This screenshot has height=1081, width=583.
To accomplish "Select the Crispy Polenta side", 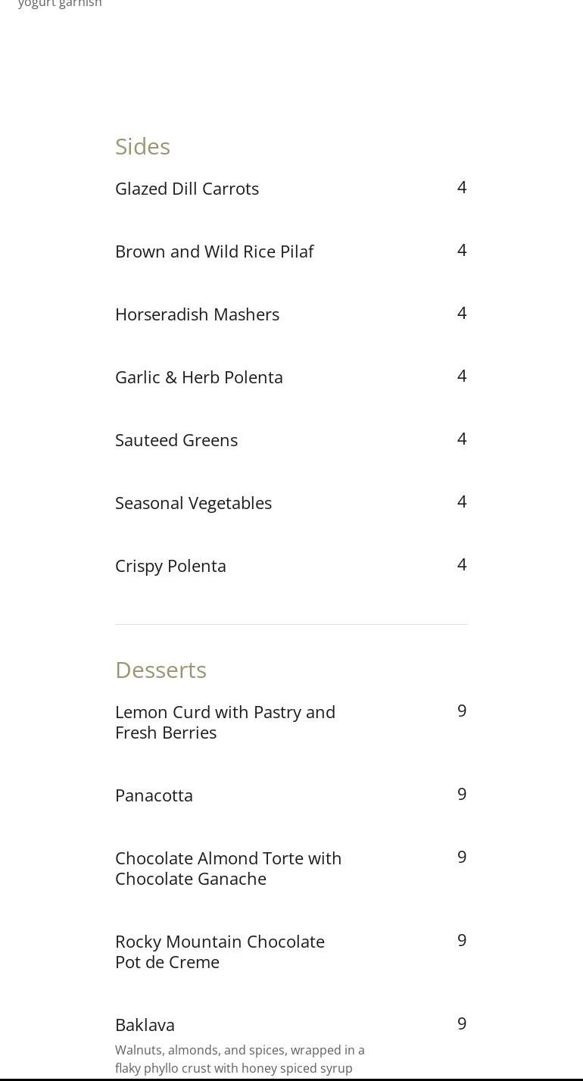I will click(170, 566).
